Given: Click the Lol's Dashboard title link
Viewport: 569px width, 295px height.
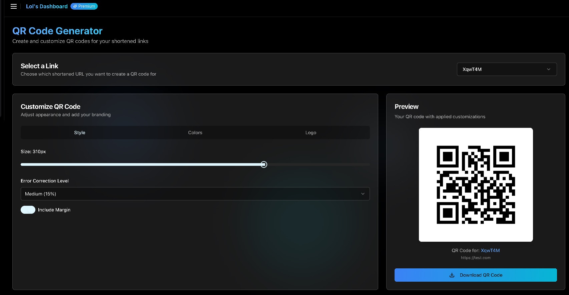Looking at the screenshot, I should point(47,6).
